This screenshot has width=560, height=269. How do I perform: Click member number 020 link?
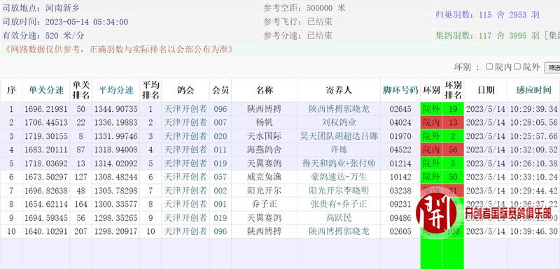click(220, 136)
